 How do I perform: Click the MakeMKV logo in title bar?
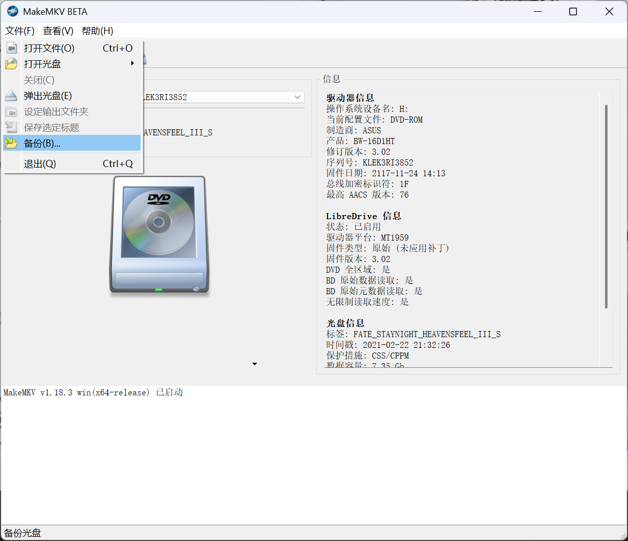point(12,11)
